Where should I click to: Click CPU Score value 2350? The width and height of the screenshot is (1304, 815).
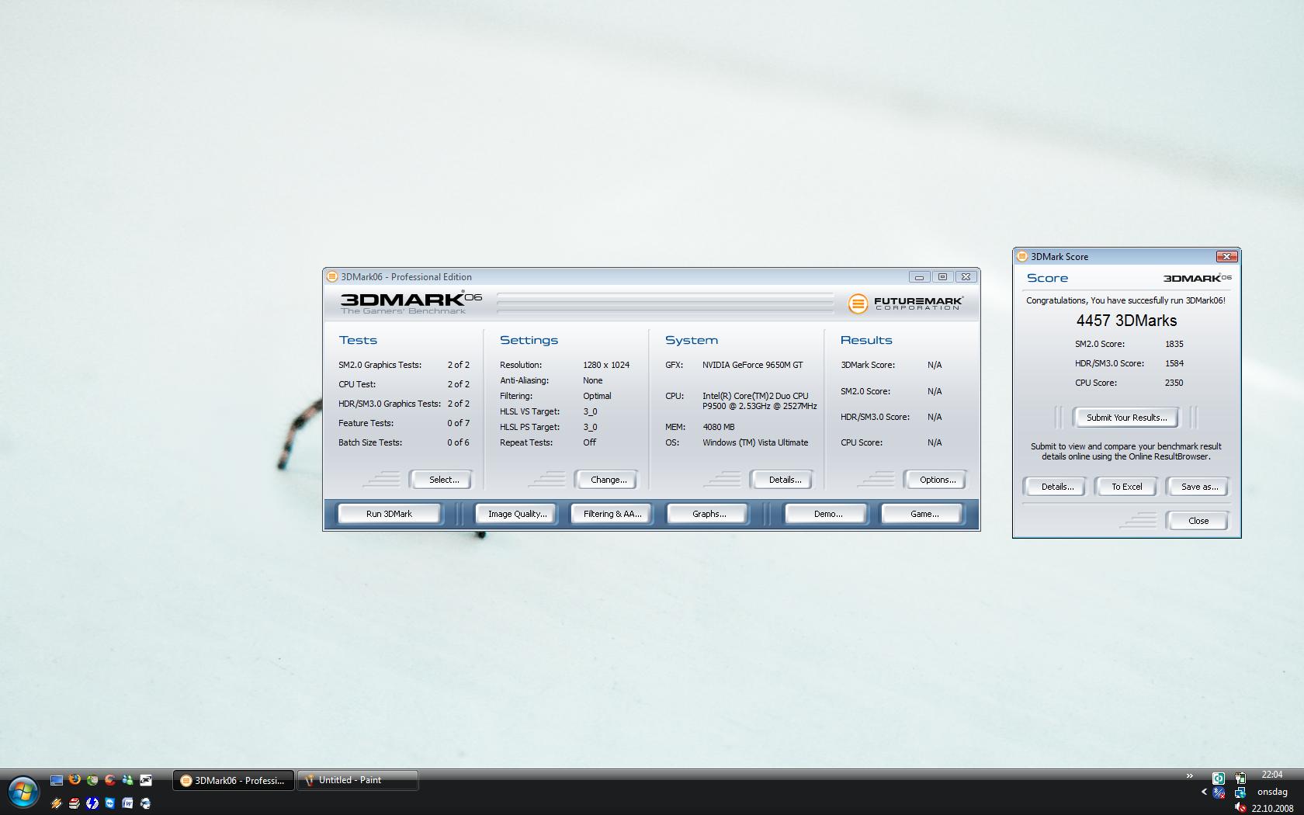pyautogui.click(x=1174, y=383)
